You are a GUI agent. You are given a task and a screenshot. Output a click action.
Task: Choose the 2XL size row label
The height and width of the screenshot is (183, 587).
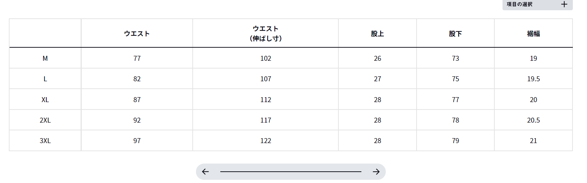pyautogui.click(x=45, y=120)
